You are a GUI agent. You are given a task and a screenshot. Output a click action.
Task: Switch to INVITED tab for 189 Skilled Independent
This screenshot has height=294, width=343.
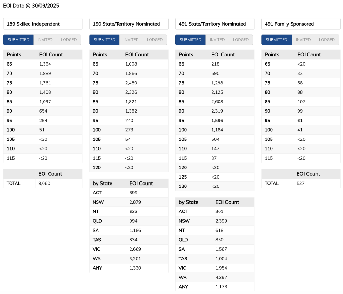pos(45,40)
